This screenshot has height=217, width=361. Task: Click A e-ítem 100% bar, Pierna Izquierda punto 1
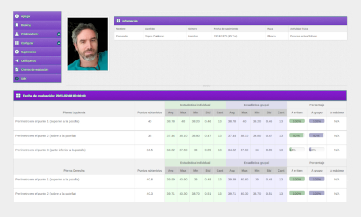point(297,121)
